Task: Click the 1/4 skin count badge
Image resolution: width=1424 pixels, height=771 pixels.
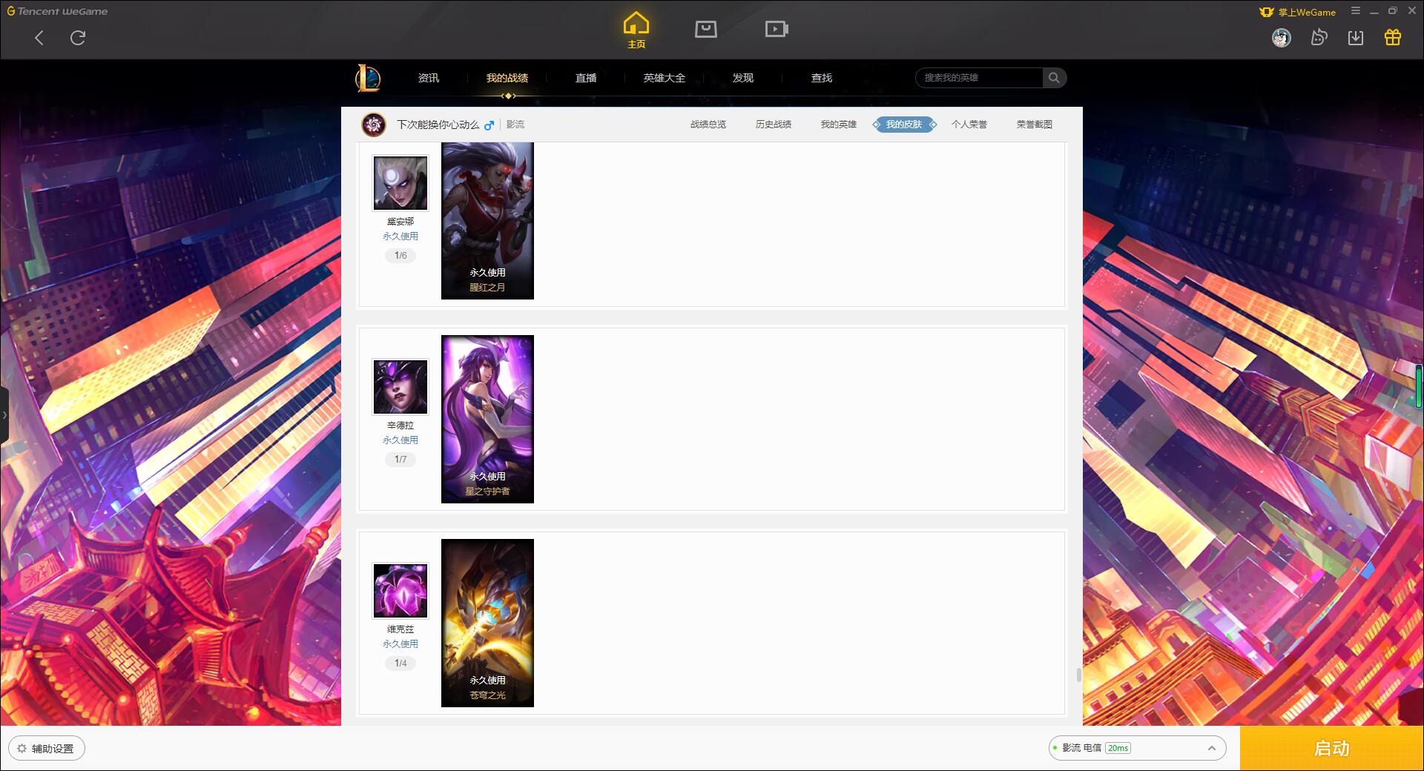Action: 400,664
